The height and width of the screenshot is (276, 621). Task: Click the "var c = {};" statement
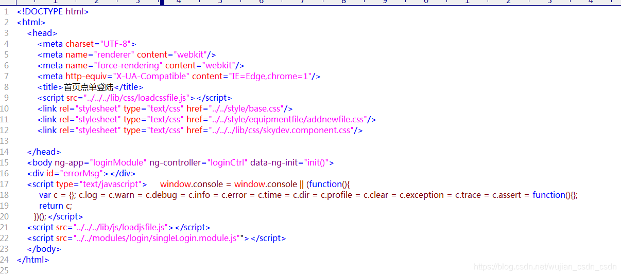tap(58, 195)
